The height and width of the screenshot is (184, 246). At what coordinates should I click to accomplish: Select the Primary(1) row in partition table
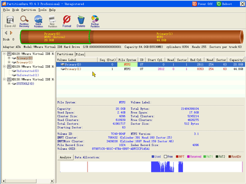151,69
